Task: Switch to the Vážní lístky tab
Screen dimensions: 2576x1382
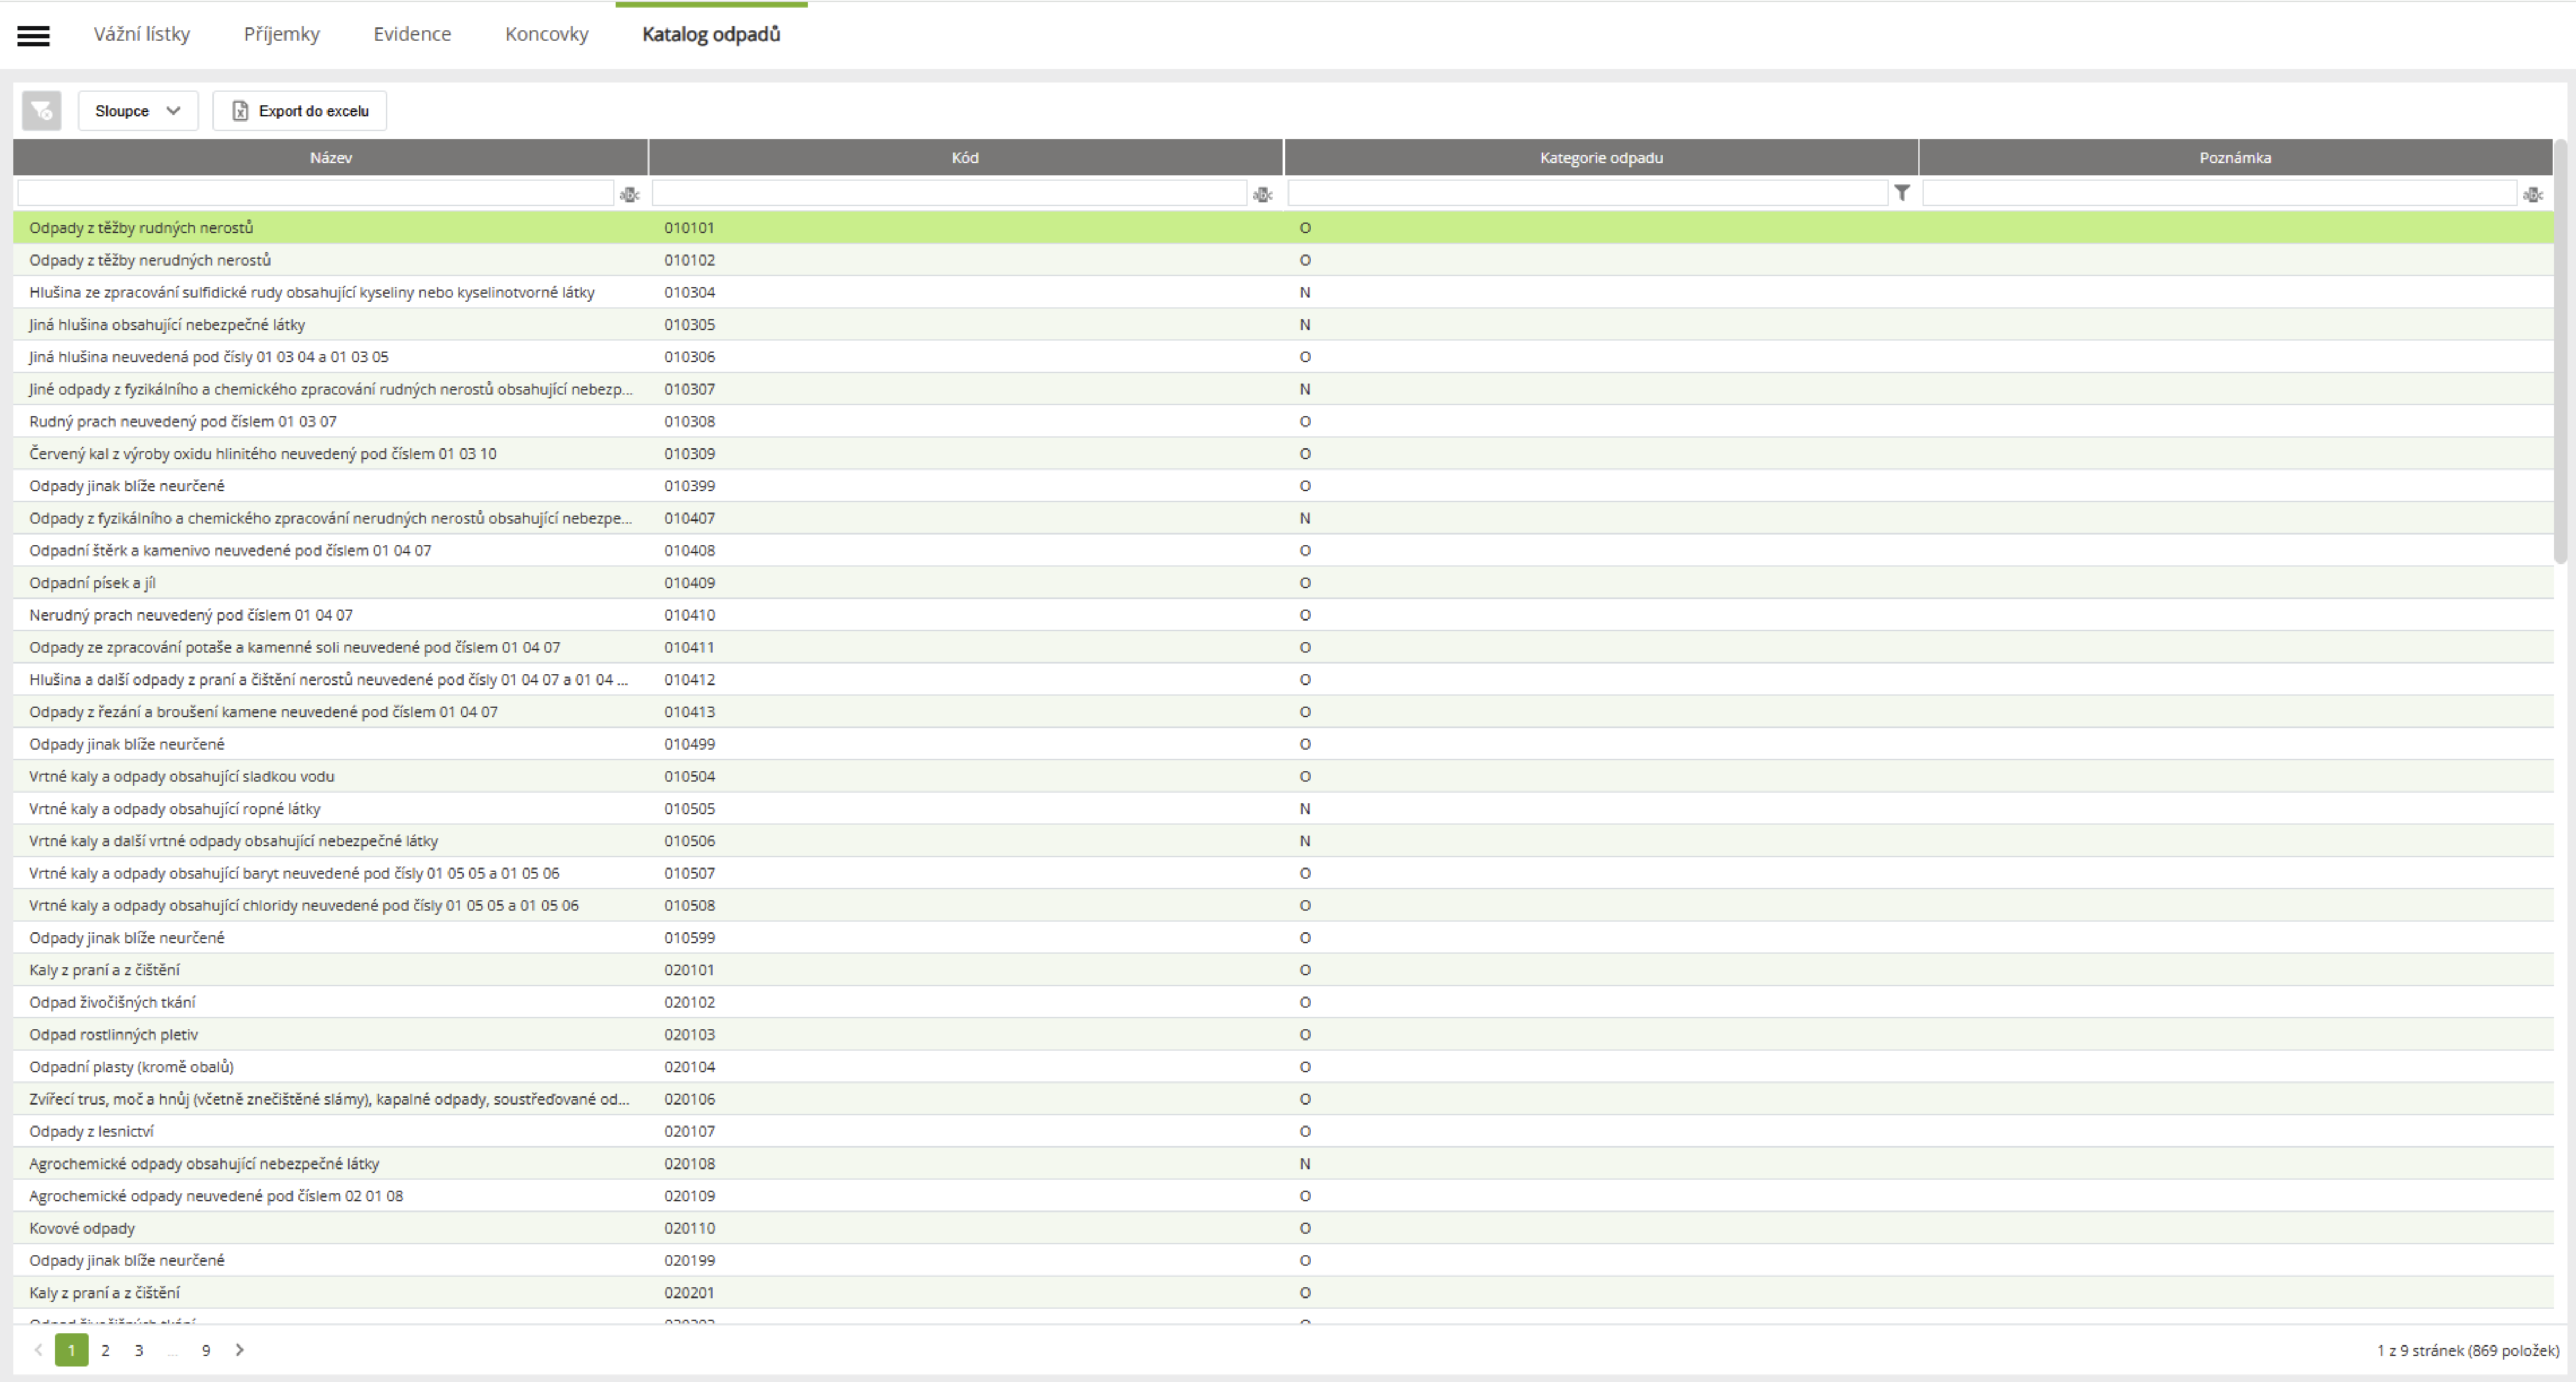Action: pos(142,35)
